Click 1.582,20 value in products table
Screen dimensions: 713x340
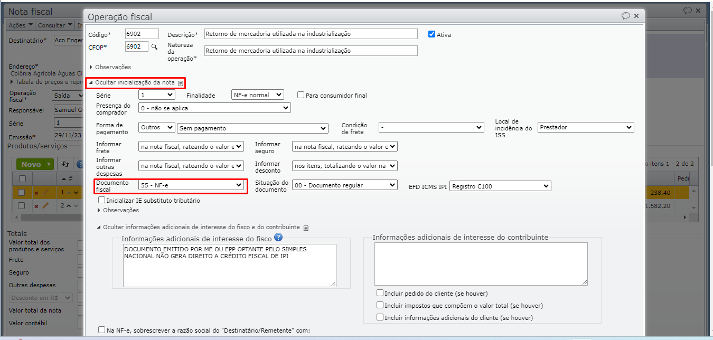658,206
